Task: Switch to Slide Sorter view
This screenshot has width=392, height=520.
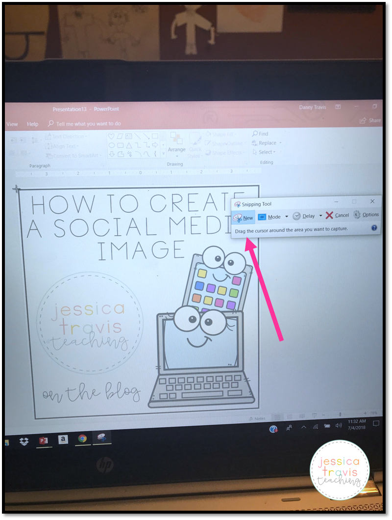Action: coord(290,416)
